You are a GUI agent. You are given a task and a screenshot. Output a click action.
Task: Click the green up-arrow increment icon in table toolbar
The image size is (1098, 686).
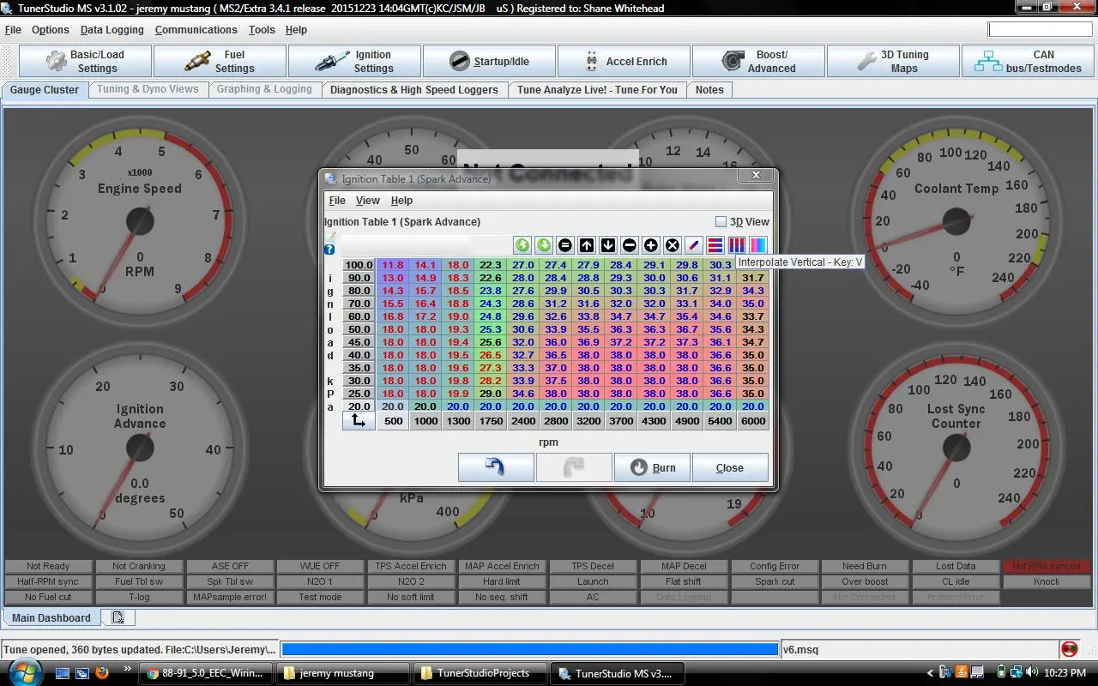522,245
